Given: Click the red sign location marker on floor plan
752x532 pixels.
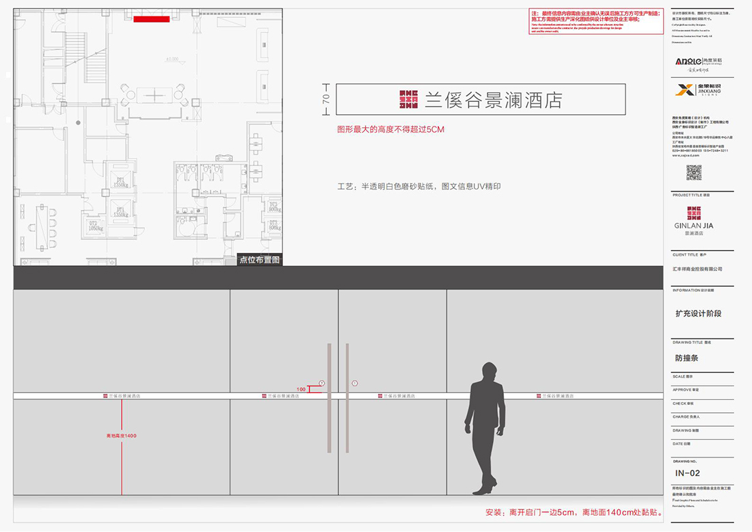Looking at the screenshot, I should pos(151,19).
